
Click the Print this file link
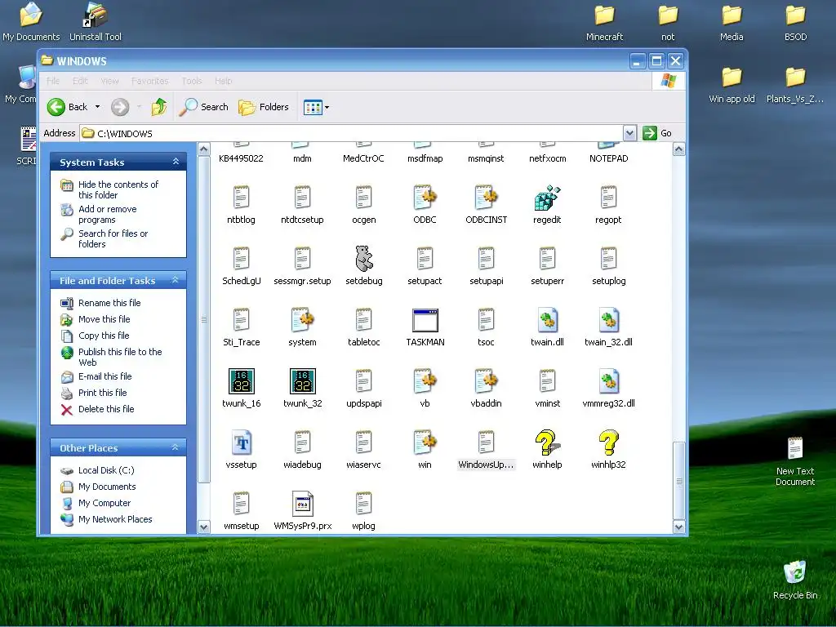[102, 393]
